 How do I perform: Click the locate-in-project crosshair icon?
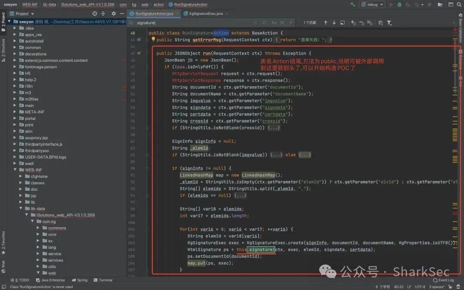[x=95, y=14]
